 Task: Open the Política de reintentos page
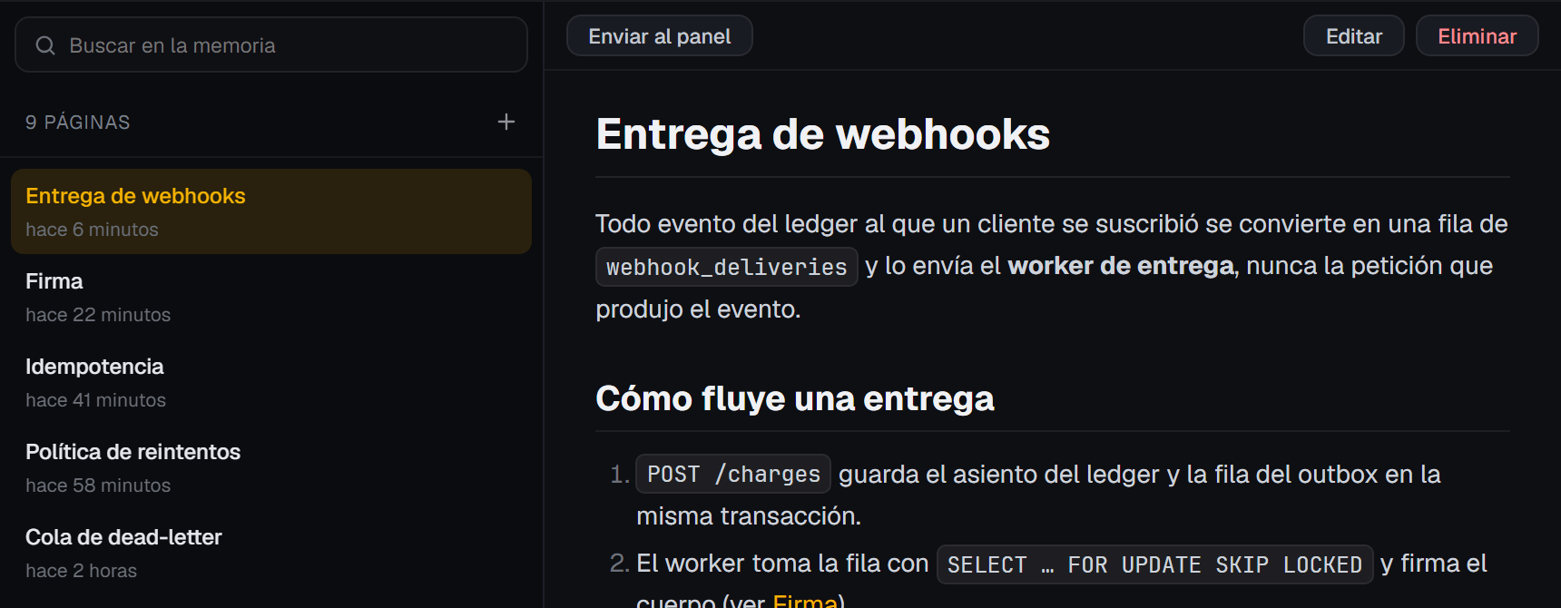(271, 467)
